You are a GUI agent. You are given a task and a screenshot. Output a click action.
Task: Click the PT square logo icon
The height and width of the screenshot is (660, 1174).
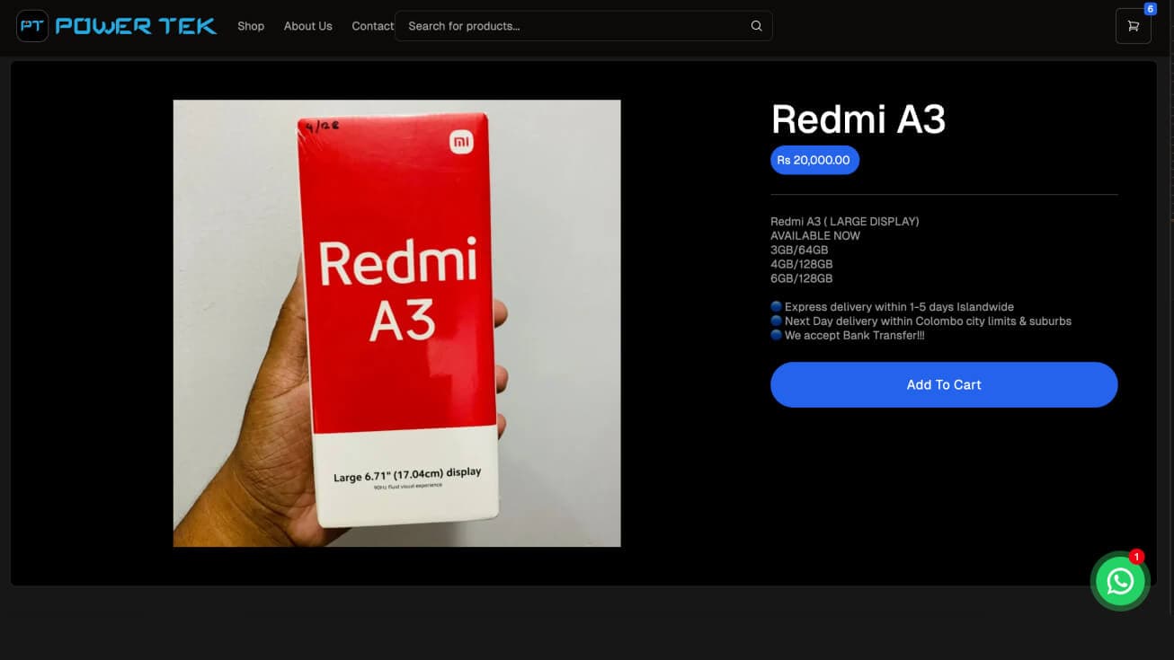(32, 26)
